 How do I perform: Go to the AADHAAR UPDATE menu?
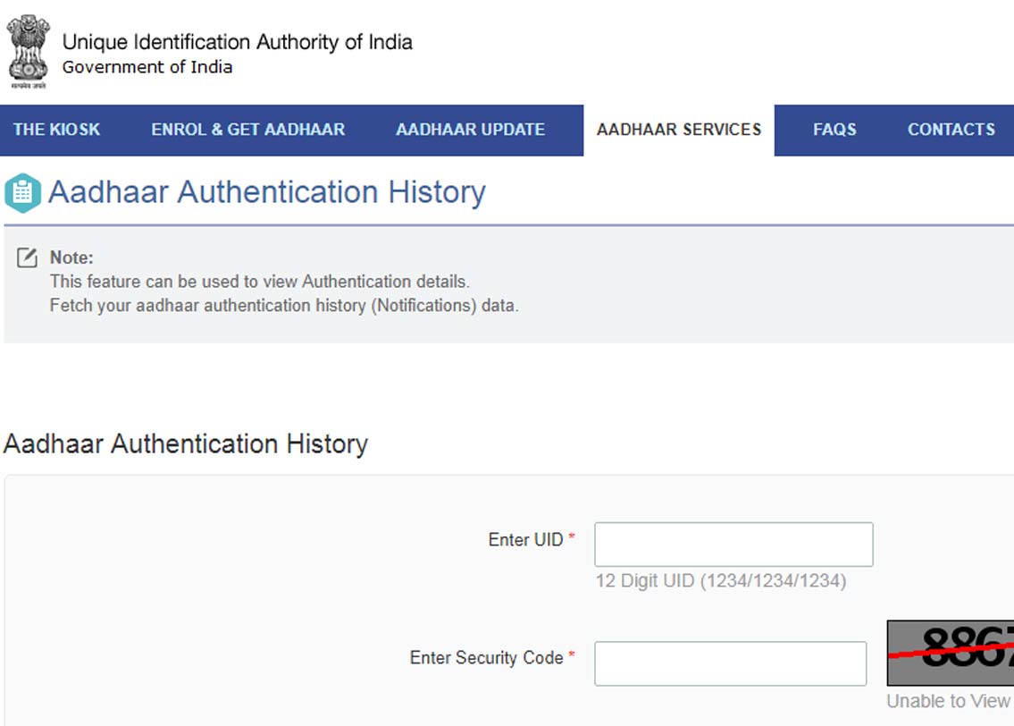(x=470, y=130)
